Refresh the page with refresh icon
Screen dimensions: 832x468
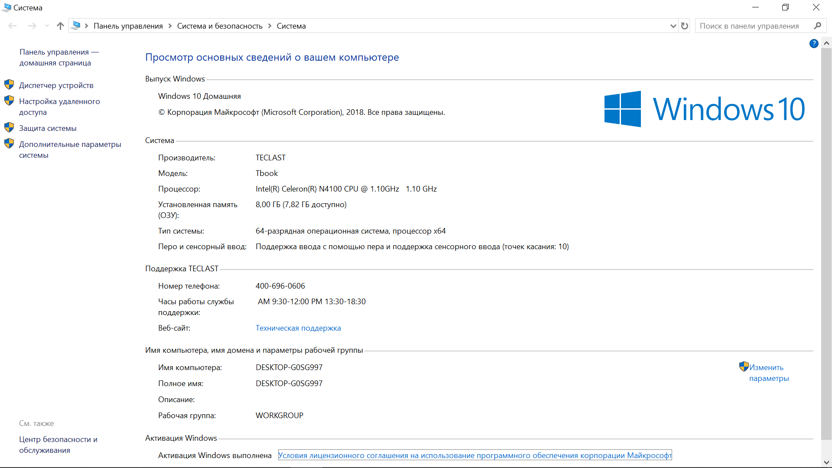tap(685, 26)
